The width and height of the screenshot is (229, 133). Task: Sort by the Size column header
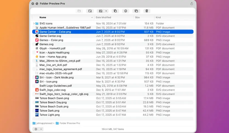[137, 17]
